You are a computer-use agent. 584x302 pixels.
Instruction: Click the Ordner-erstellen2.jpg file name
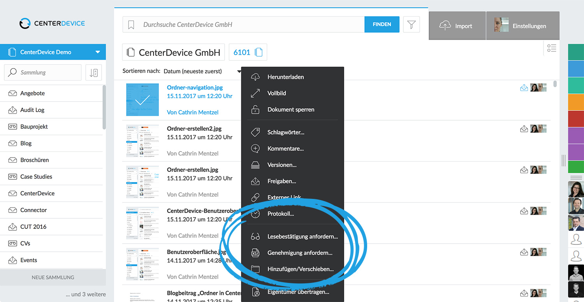pos(194,129)
